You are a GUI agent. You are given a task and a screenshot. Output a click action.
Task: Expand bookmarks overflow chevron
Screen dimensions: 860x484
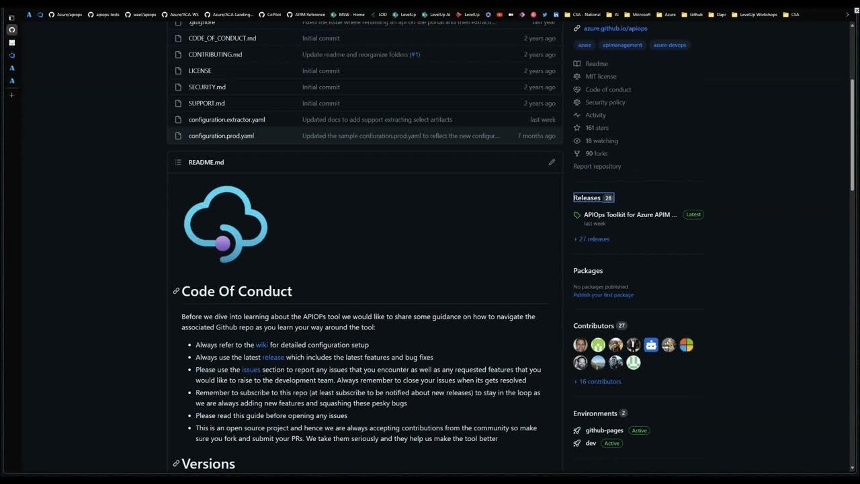tap(847, 14)
